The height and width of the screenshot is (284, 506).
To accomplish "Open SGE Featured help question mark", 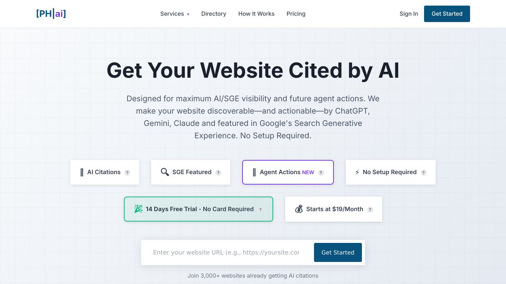I will pos(218,173).
